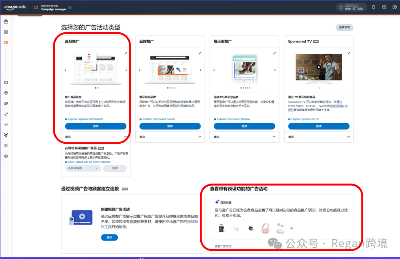Click 继续 under 创建视频广告活动

(x=109, y=237)
